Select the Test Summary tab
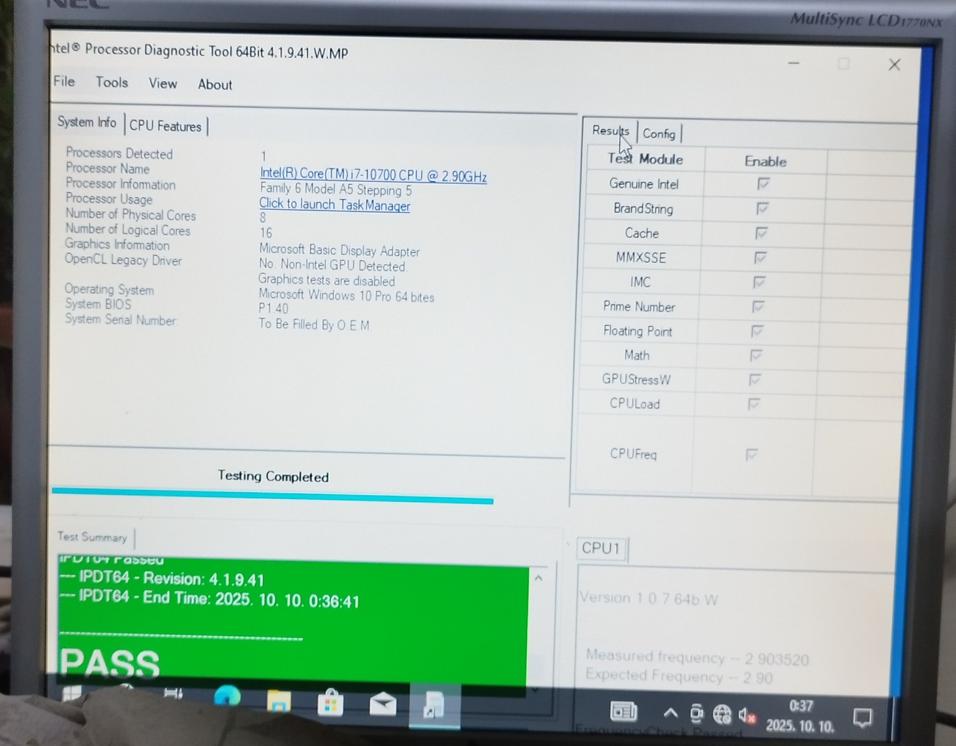Screen dimensions: 956x746 (x=92, y=537)
